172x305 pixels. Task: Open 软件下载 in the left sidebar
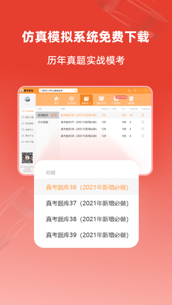(x=28, y=142)
